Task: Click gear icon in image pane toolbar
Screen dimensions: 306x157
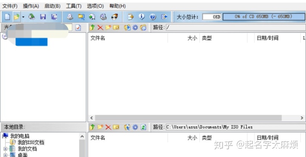Action: (x=135, y=28)
